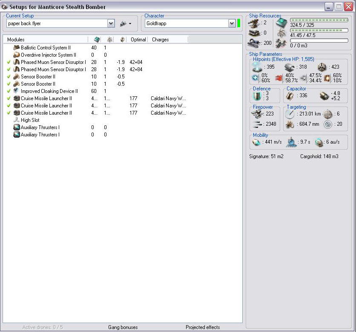The width and height of the screenshot is (356, 332).
Task: Sort by the powergrid column header icon
Action: click(110, 40)
